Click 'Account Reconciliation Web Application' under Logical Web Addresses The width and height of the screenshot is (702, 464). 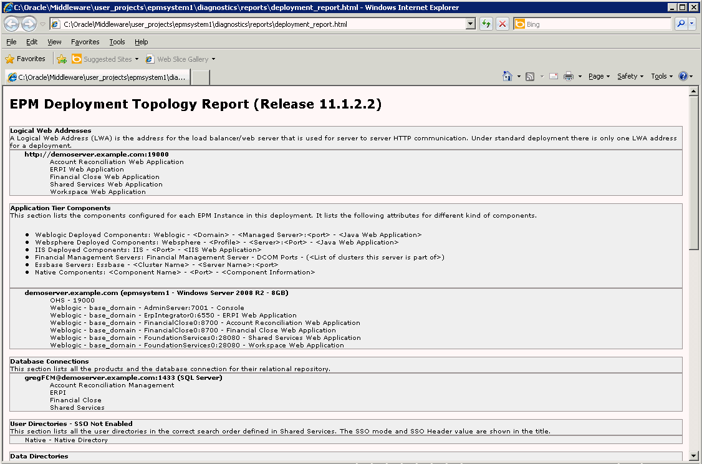coord(117,162)
